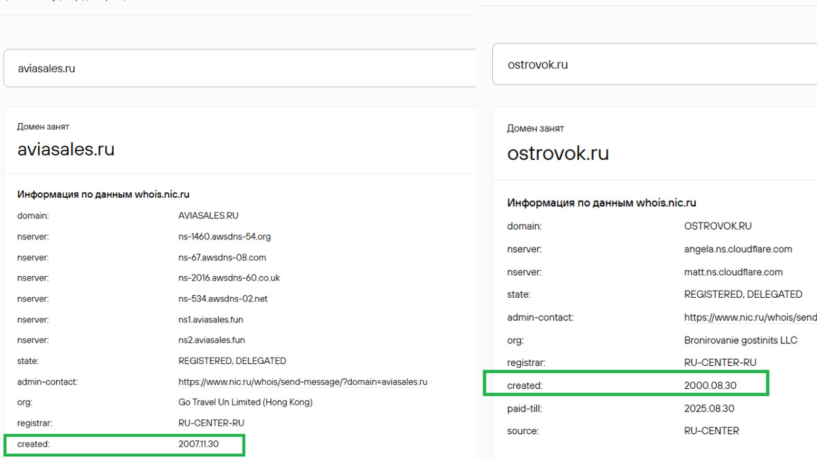The width and height of the screenshot is (817, 459).
Task: Click the ostrovok.ru search input field
Action: [x=654, y=65]
